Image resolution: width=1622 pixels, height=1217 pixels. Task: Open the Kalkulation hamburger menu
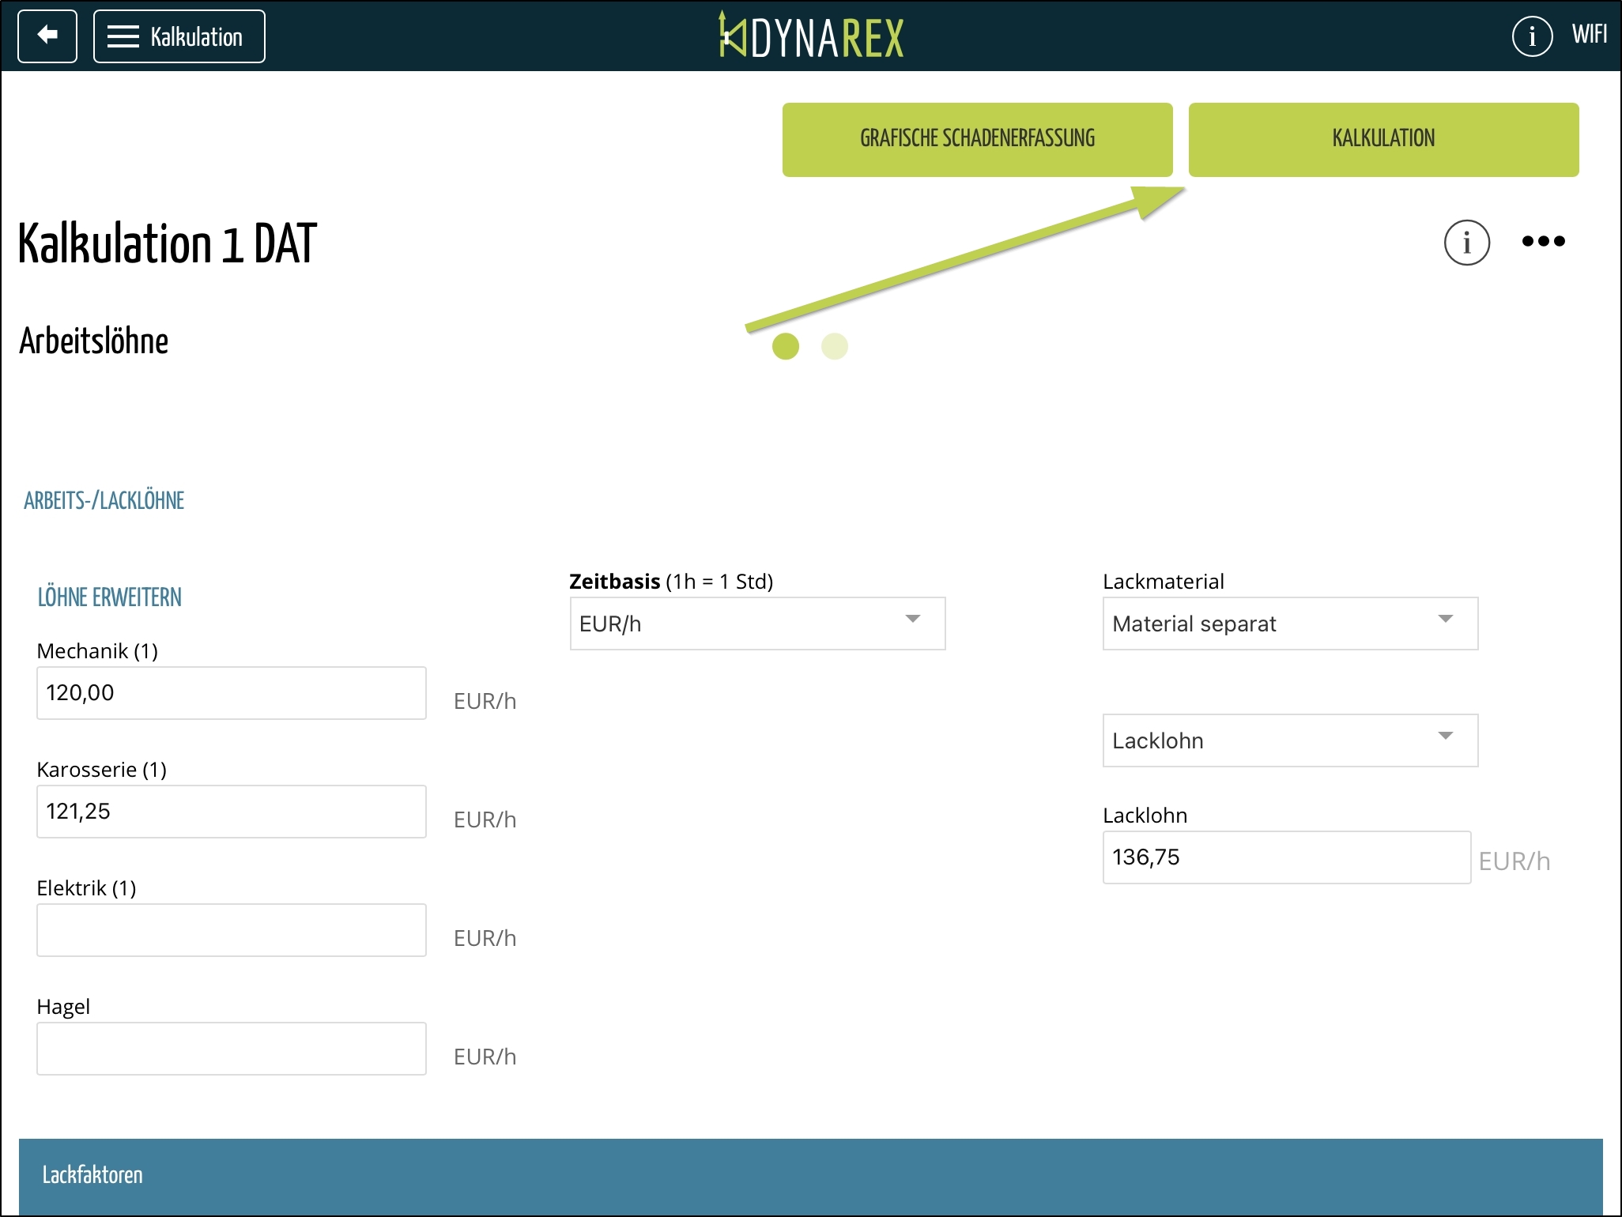(179, 36)
